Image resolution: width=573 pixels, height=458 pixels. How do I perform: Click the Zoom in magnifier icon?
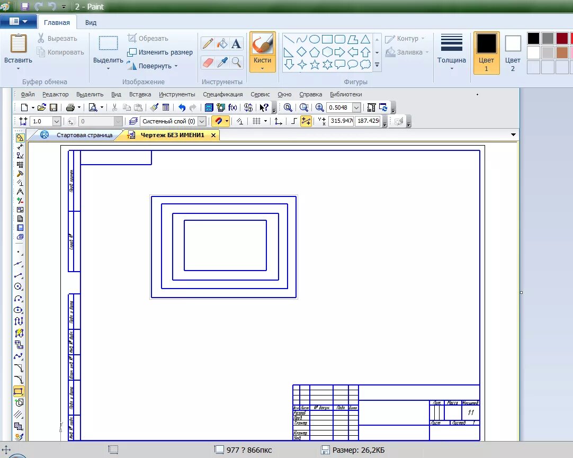(x=319, y=107)
